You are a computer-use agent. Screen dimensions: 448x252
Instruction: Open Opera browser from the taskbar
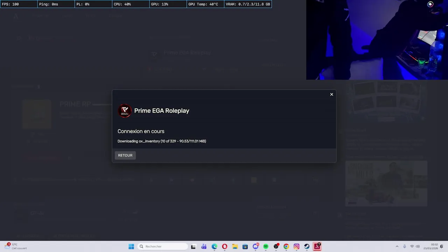coord(225,246)
